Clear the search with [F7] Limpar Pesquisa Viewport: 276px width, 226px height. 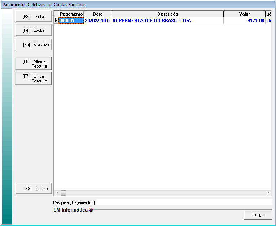point(34,78)
